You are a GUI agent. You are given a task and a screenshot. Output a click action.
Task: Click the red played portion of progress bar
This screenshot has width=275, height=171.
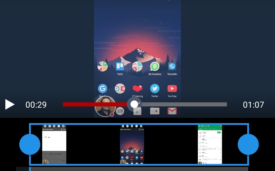[94, 104]
